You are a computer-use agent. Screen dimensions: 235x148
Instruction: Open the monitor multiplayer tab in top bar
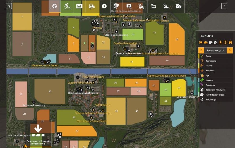pos(154,6)
